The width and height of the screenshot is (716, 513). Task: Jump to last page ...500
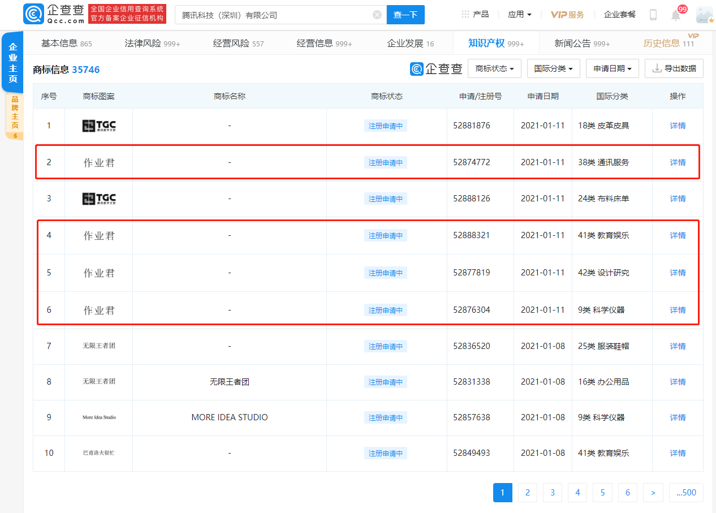[686, 493]
